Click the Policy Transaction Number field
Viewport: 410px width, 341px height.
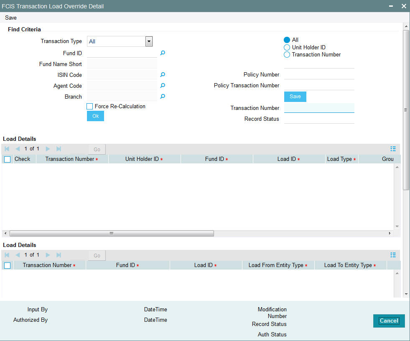(319, 86)
